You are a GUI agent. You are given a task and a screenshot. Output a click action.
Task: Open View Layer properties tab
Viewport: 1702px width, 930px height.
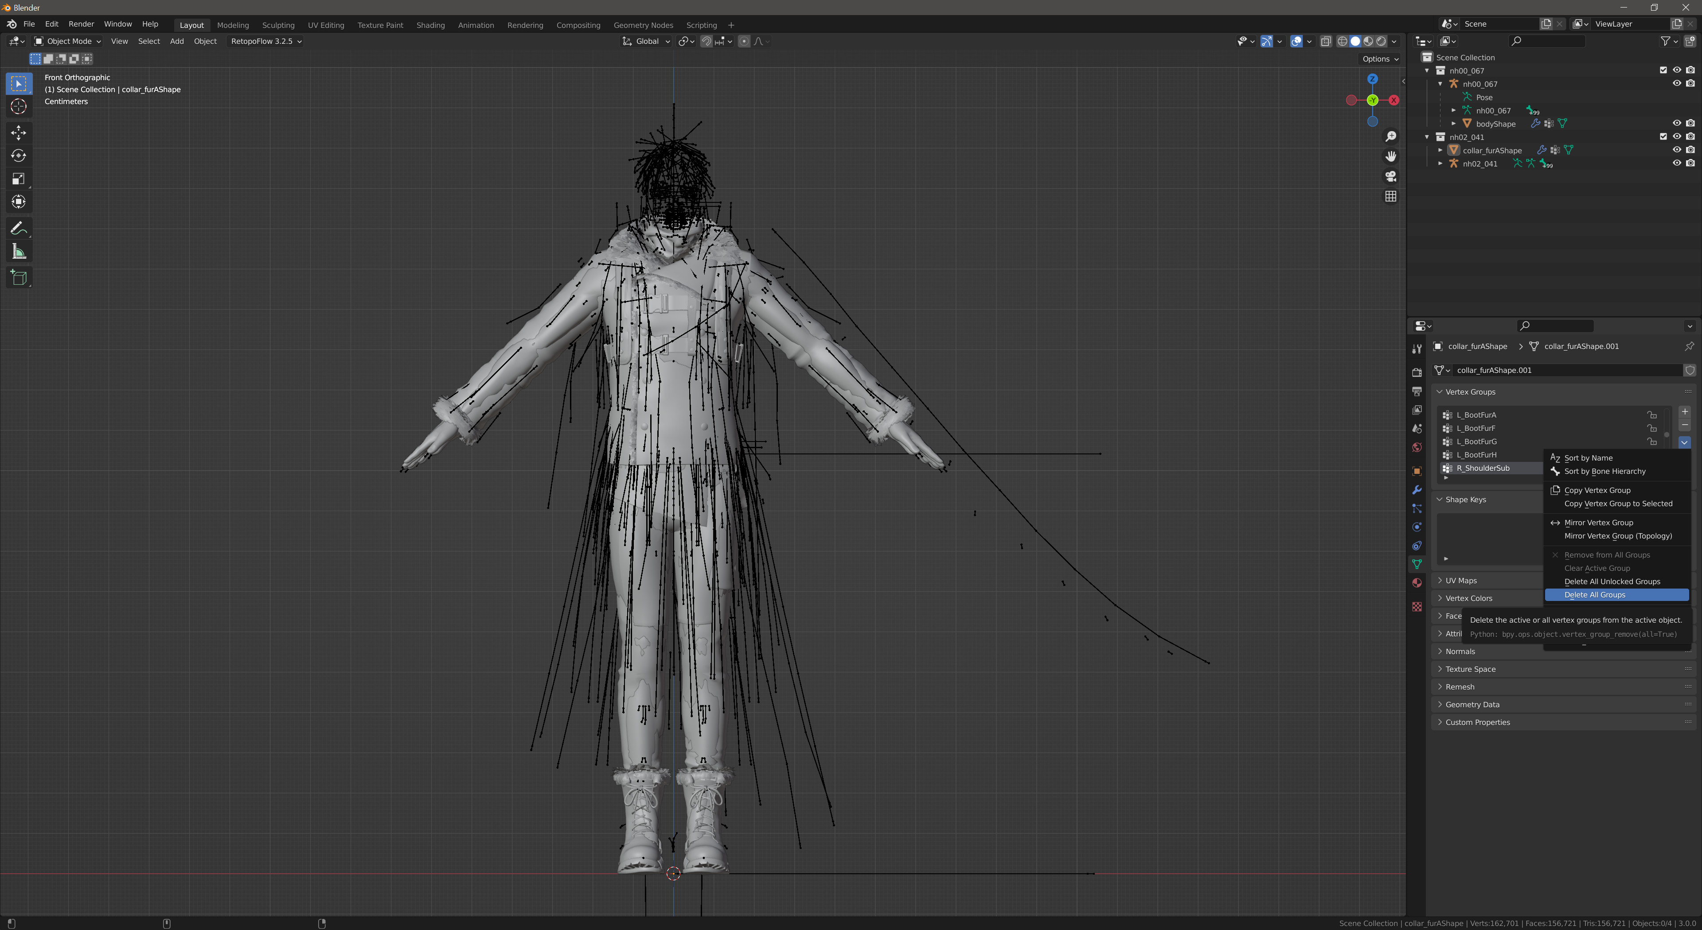pos(1417,410)
